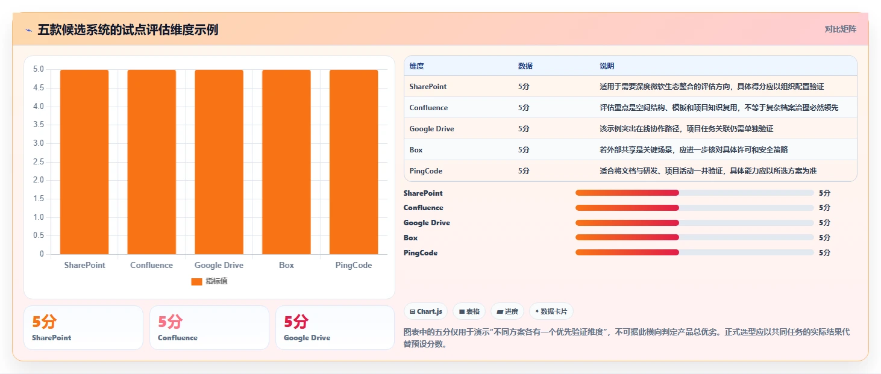Click the description starting 适合将文档与研发

pos(708,171)
